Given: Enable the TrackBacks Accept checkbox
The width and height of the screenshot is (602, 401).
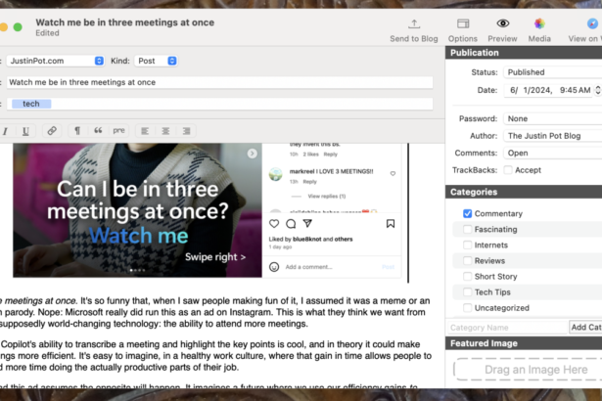Looking at the screenshot, I should click(x=507, y=169).
